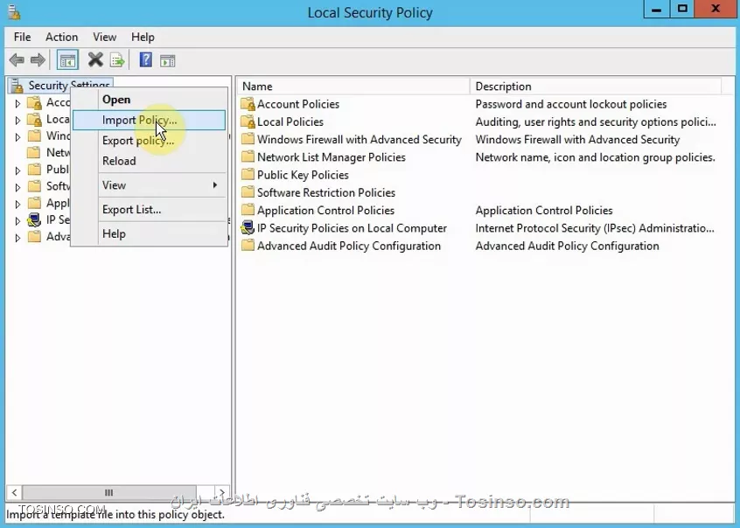Open the View submenu in context menu
Image resolution: width=740 pixels, height=528 pixels.
tap(149, 185)
